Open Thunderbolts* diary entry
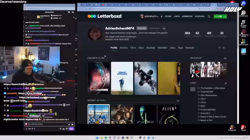Viewport: 250px width, 140px height. 207,92
